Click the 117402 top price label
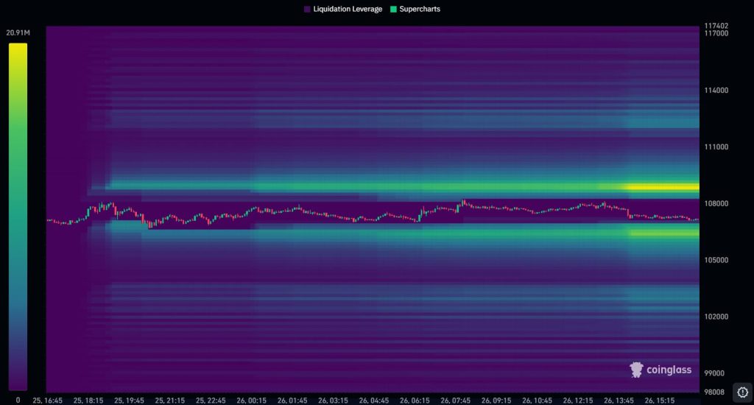This screenshot has height=405, width=754. (716, 26)
